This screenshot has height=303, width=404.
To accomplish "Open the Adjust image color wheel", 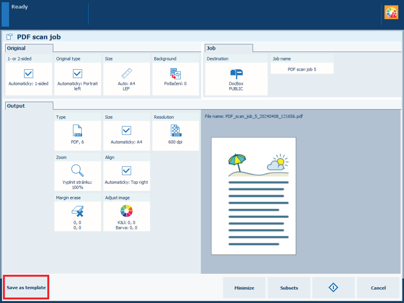I will [x=126, y=211].
